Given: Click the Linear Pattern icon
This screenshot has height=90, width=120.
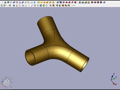Looking at the screenshot, I should click(x=83, y=2).
